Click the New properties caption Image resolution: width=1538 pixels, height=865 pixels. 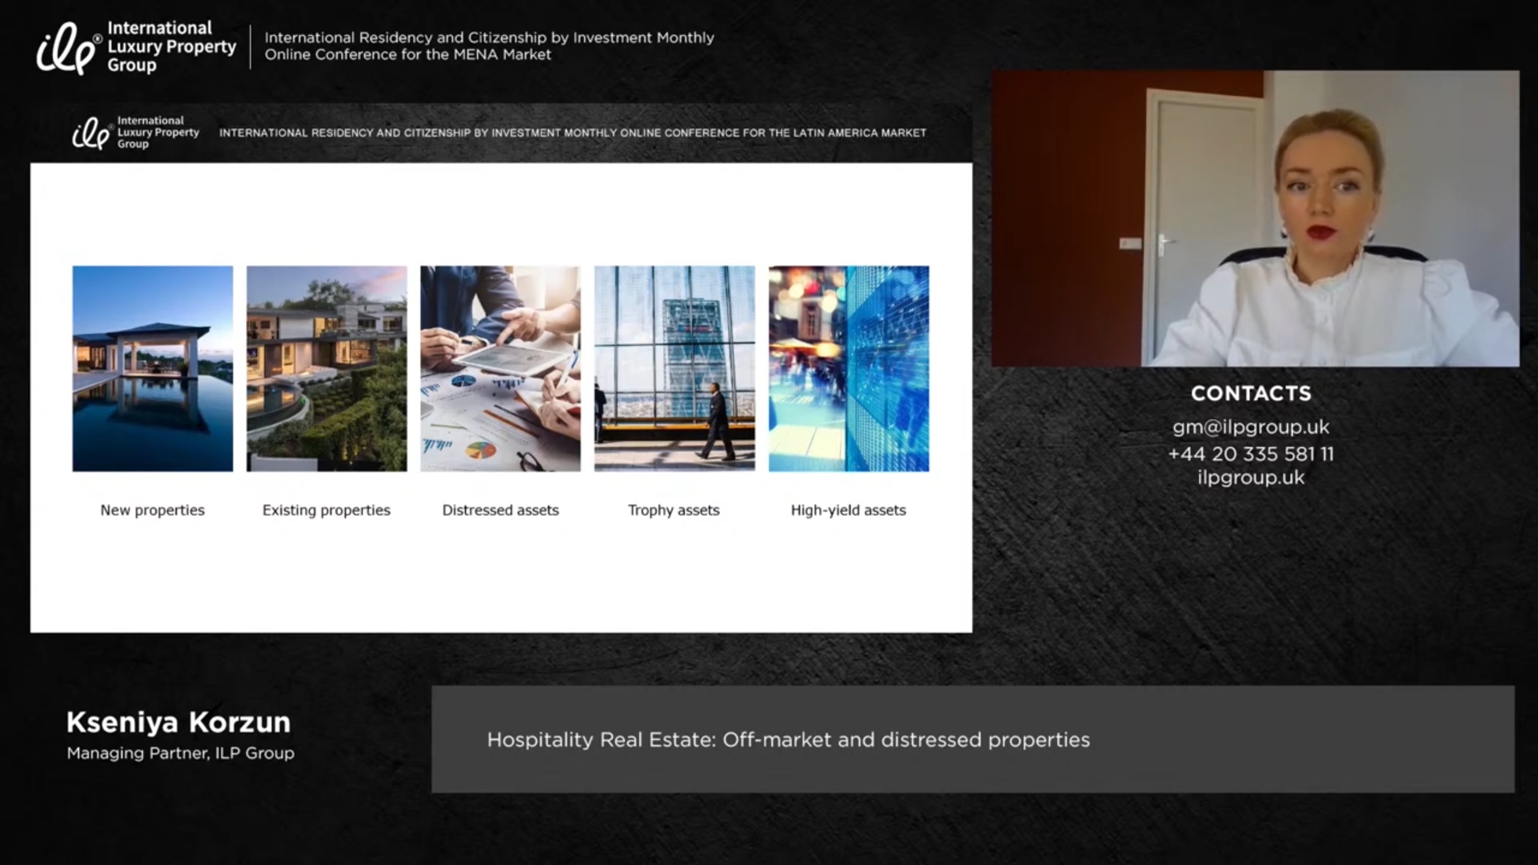coord(153,510)
